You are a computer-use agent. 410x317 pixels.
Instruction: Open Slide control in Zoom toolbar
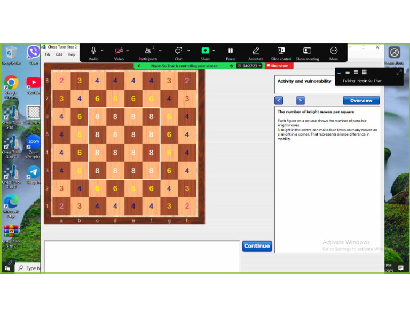tap(281, 53)
